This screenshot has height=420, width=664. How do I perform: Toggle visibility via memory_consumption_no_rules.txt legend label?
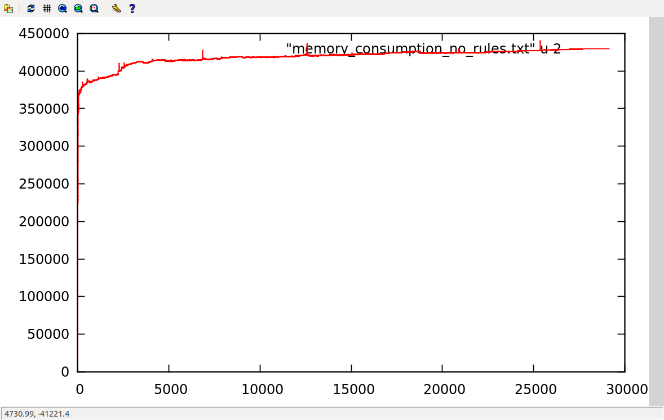point(423,49)
